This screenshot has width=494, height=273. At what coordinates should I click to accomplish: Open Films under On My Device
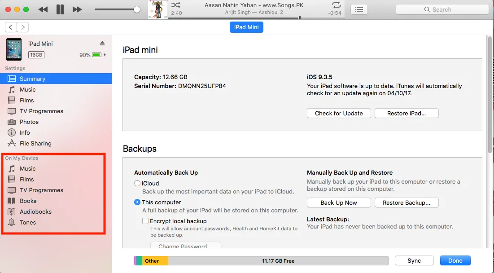coord(56,179)
